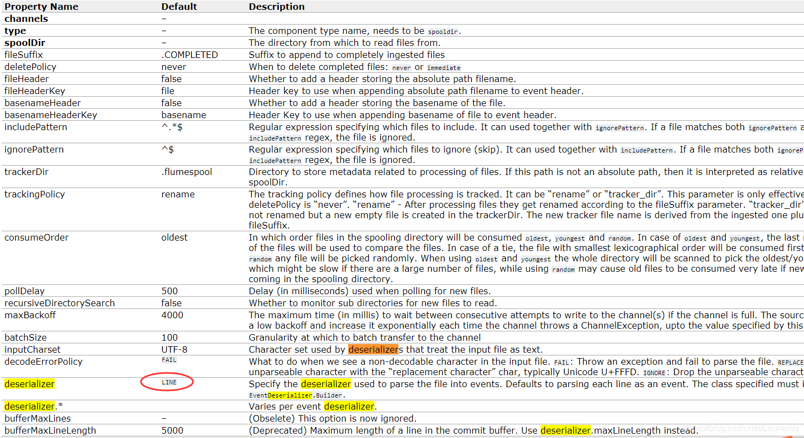The height and width of the screenshot is (438, 804).
Task: Click the 'file' default value
Action: (x=168, y=91)
